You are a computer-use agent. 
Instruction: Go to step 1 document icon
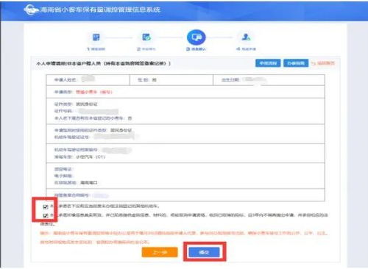96,37
